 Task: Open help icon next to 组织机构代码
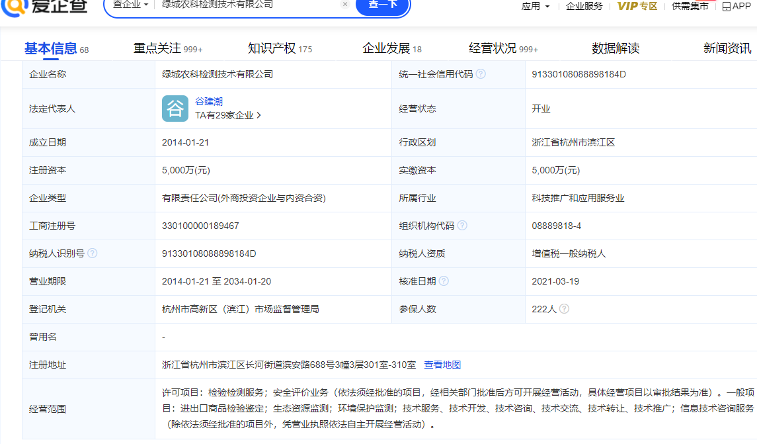coord(462,226)
